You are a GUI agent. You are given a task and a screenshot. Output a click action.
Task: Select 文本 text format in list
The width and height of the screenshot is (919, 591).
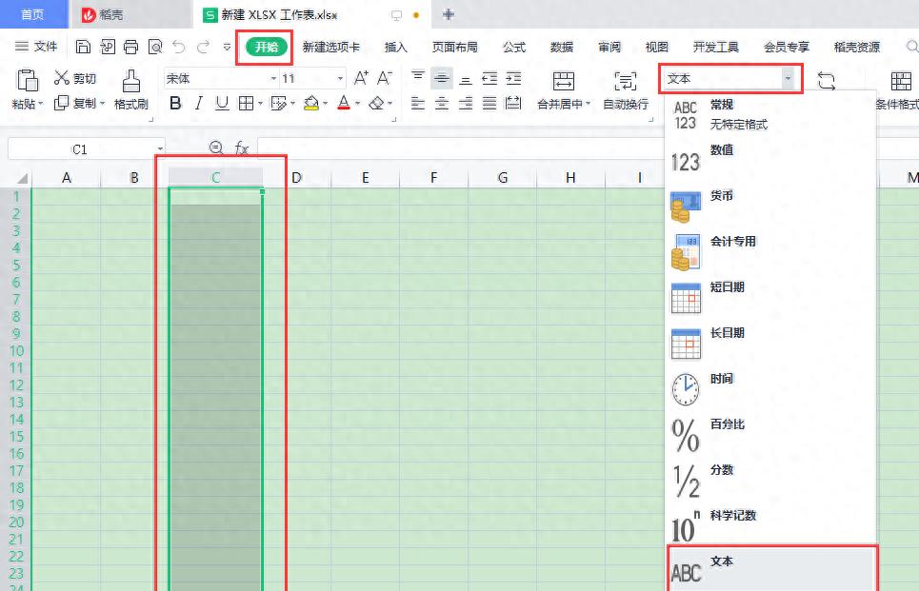click(772, 569)
